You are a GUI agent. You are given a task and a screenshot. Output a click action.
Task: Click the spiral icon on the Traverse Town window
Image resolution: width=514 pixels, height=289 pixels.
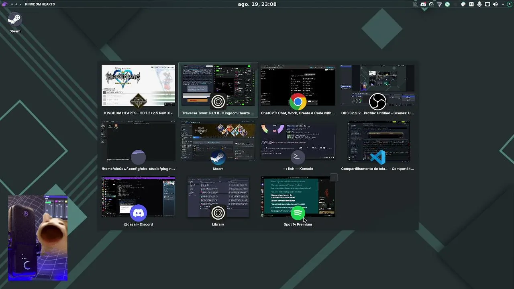point(218,102)
